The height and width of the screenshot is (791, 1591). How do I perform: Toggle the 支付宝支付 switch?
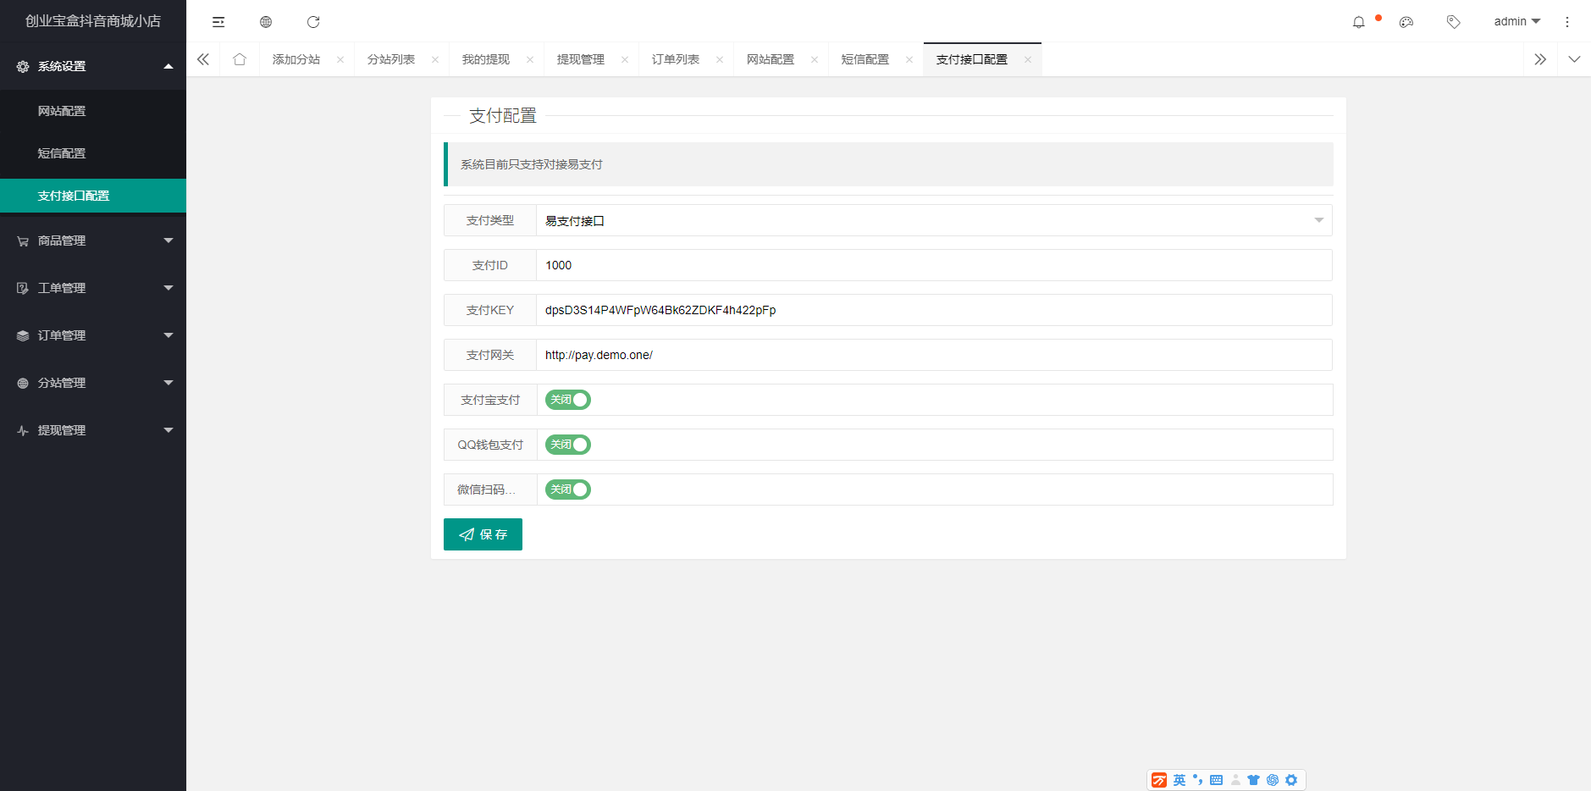(567, 400)
